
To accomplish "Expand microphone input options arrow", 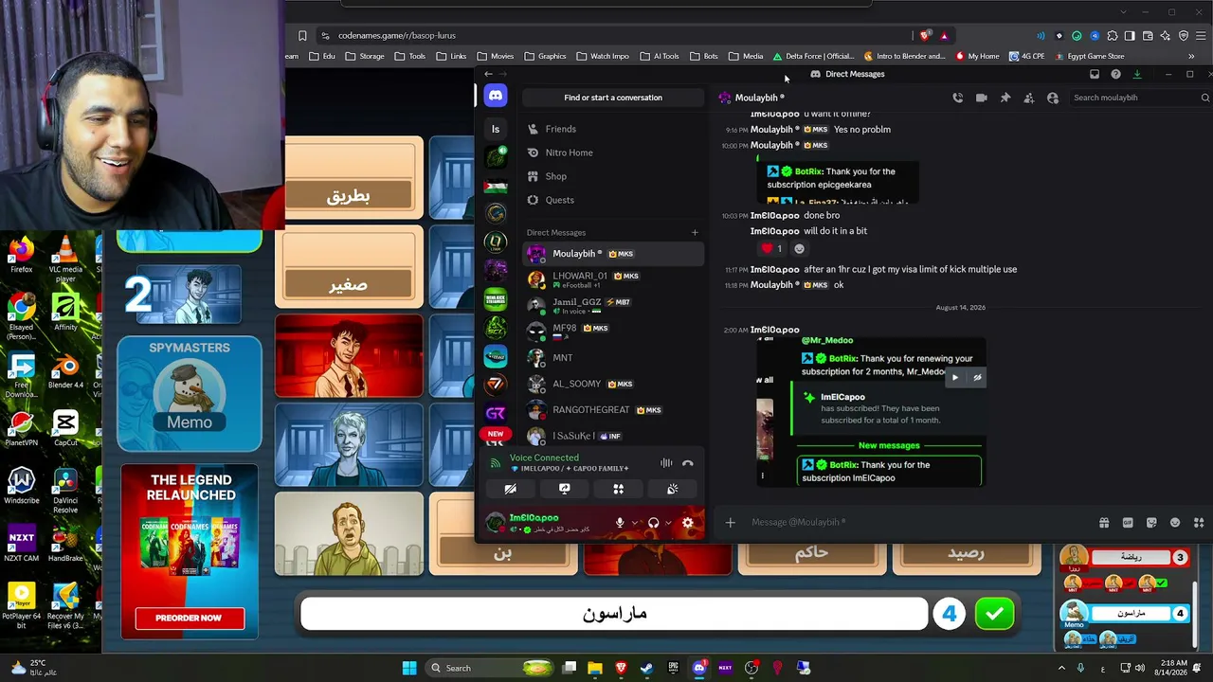I will coord(634,522).
